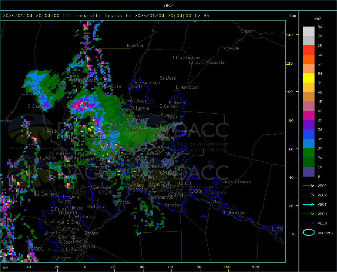Click the 'S_Francisco' place label
The width and height of the screenshot is (337, 272).
click(147, 83)
